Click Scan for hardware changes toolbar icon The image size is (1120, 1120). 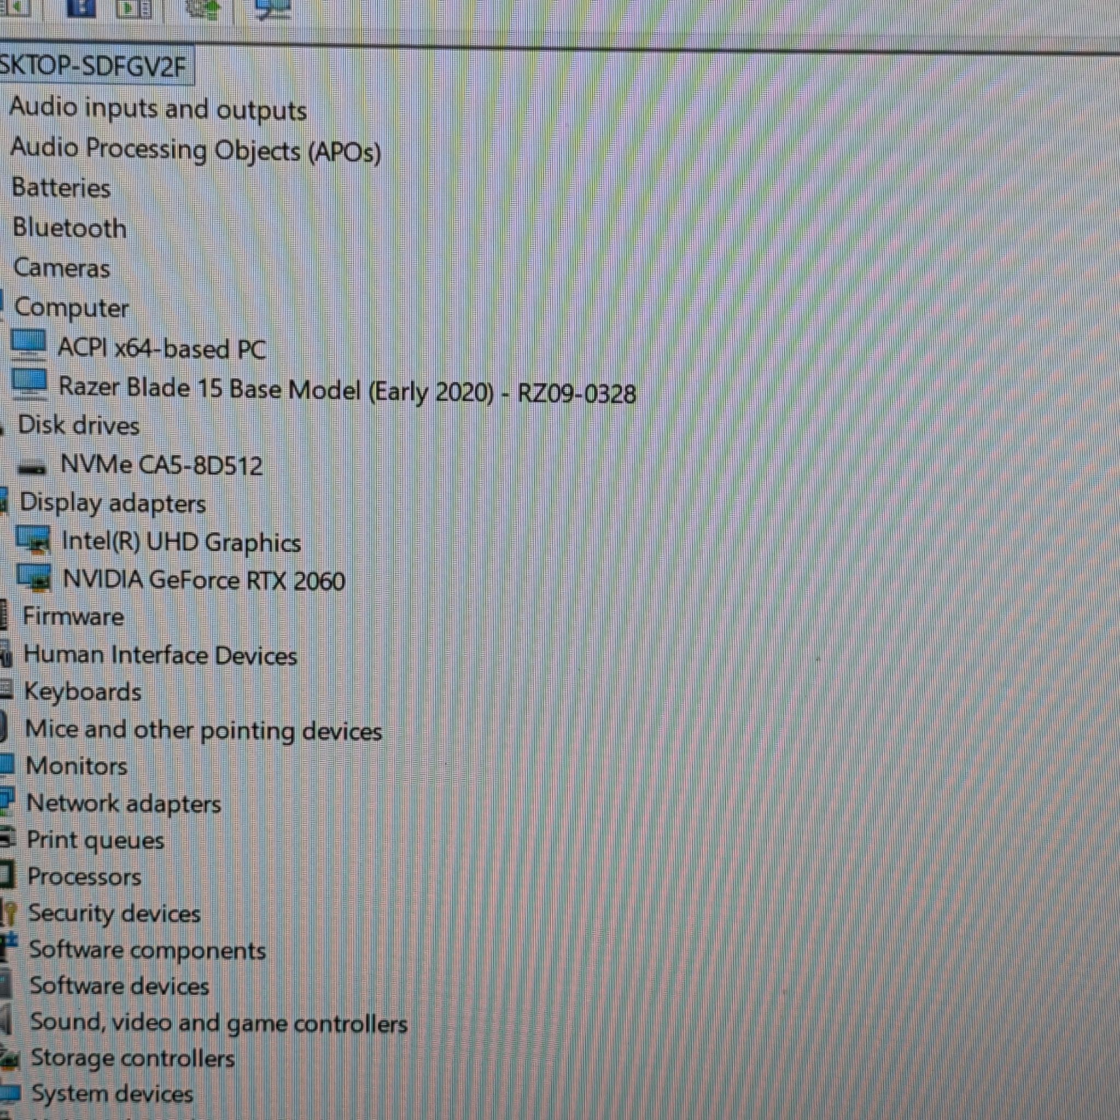[x=272, y=9]
